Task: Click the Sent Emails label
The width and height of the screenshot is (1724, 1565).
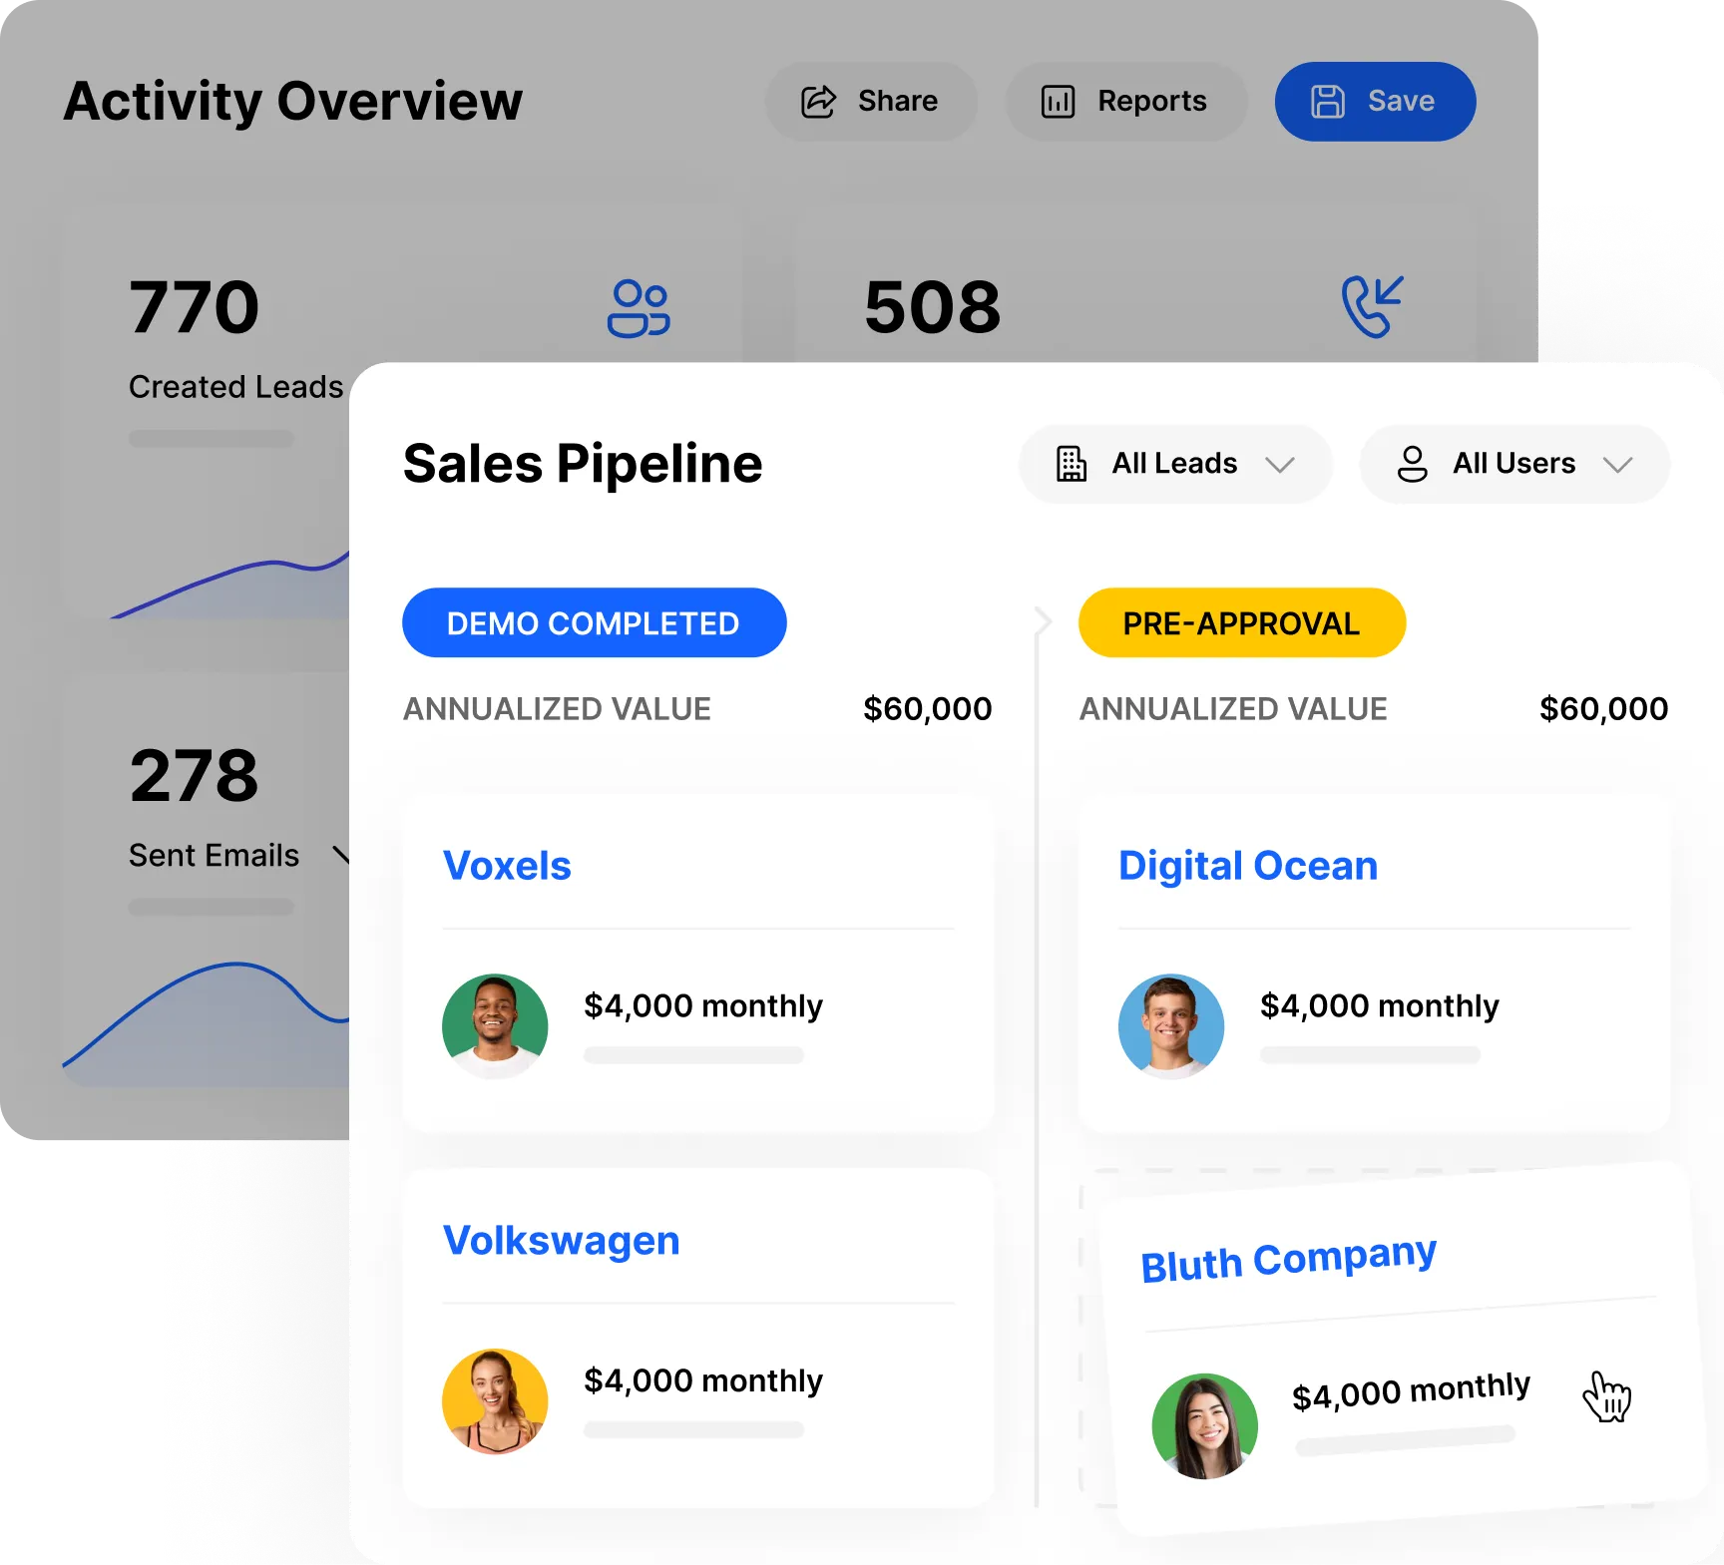Action: 214,856
